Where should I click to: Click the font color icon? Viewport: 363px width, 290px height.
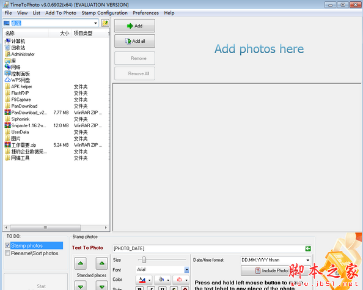click(x=142, y=280)
